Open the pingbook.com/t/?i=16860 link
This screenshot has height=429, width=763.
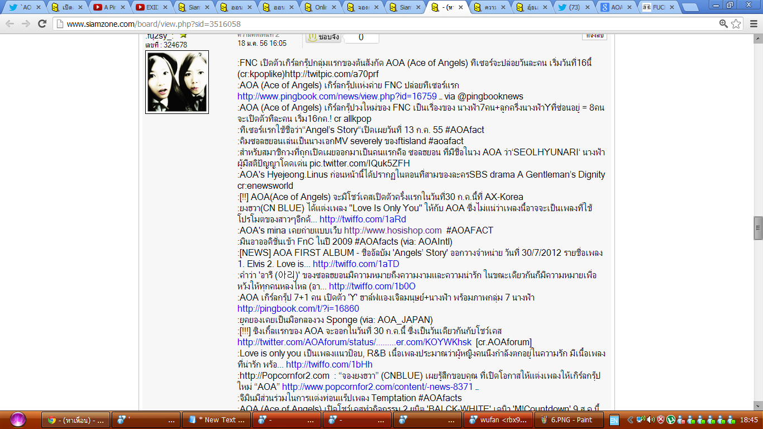pyautogui.click(x=298, y=308)
